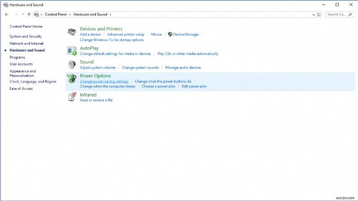Open the recent locations dropdown
The width and height of the screenshot is (358, 201).
click(23, 14)
